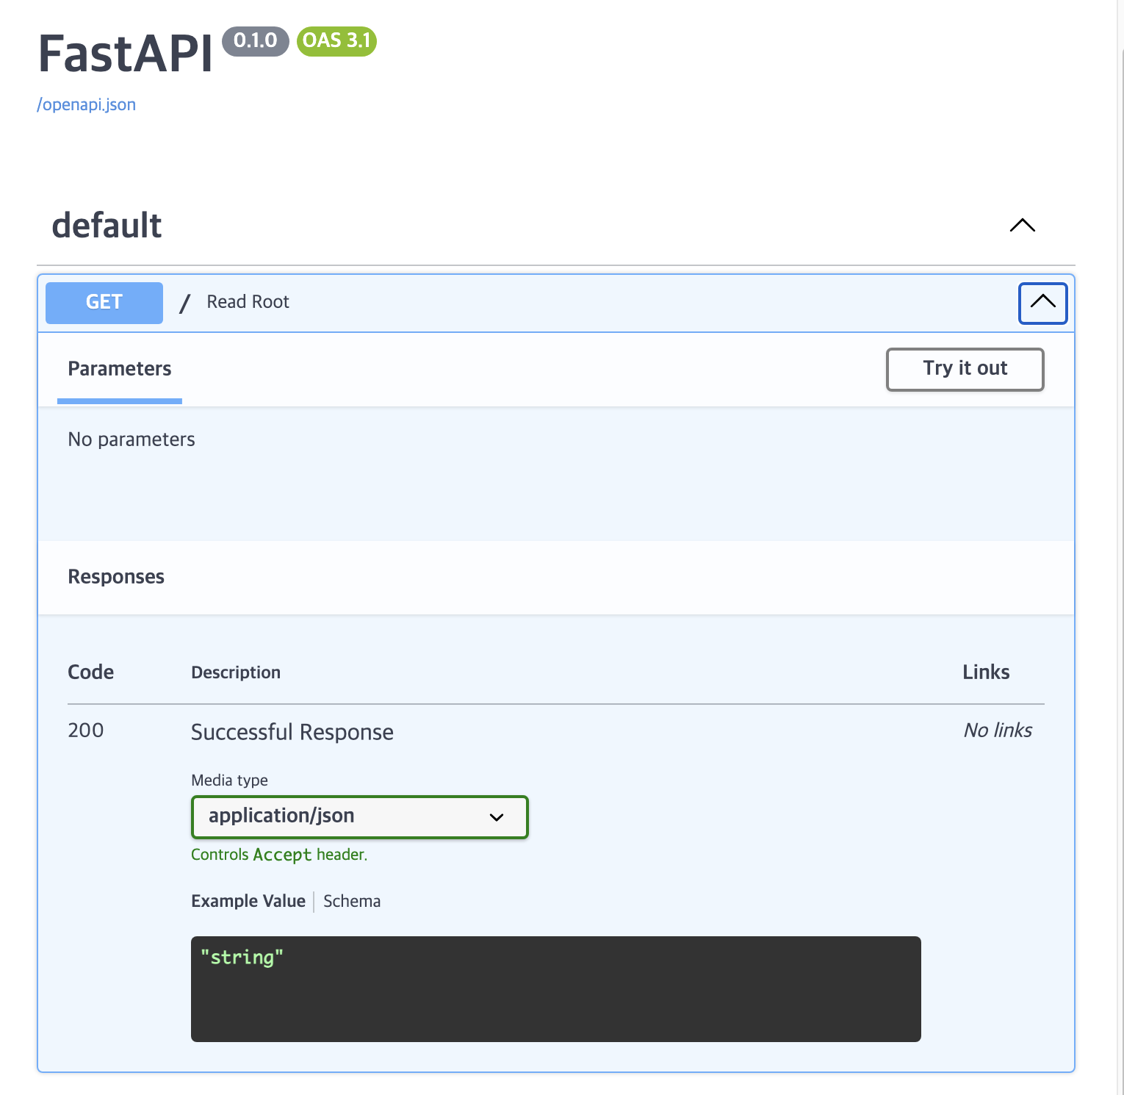The image size is (1124, 1095).
Task: Select the Parameters tab
Action: point(120,369)
